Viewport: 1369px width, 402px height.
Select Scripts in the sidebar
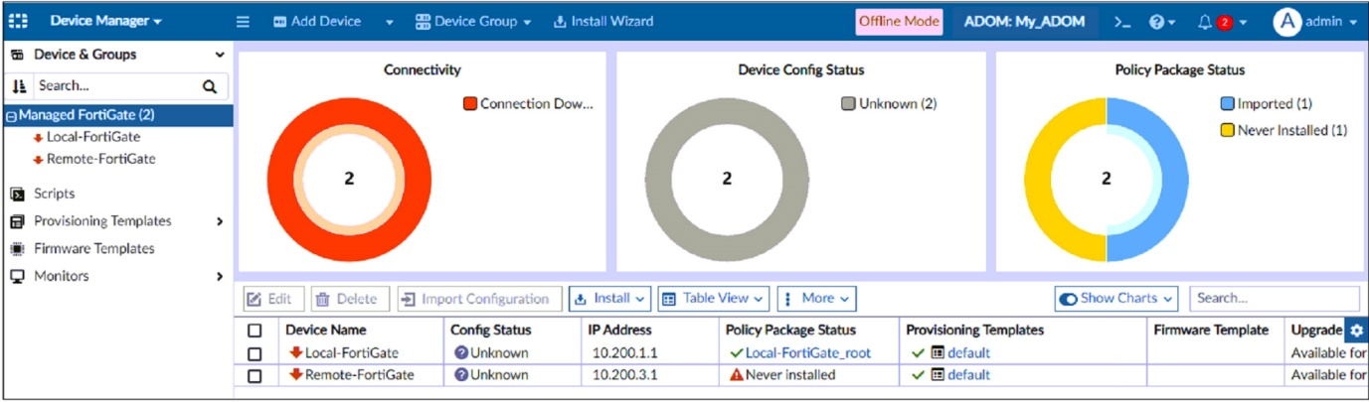[x=54, y=194]
